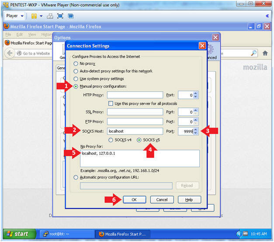The width and height of the screenshot is (274, 242).
Task: Open the pause button dropdown arrow
Action: coord(41,16)
